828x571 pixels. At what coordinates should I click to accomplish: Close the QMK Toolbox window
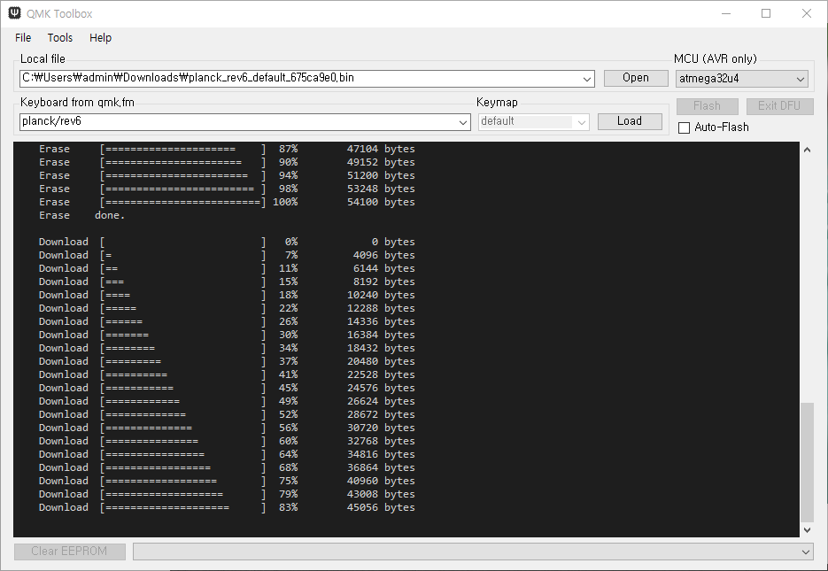(x=807, y=13)
